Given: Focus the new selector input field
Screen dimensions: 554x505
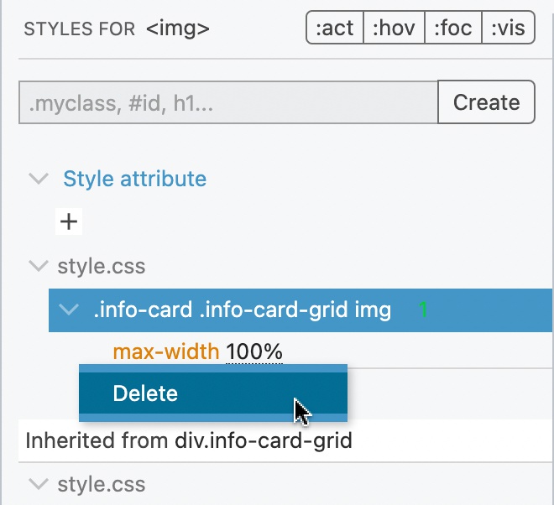Looking at the screenshot, I should coord(228,102).
